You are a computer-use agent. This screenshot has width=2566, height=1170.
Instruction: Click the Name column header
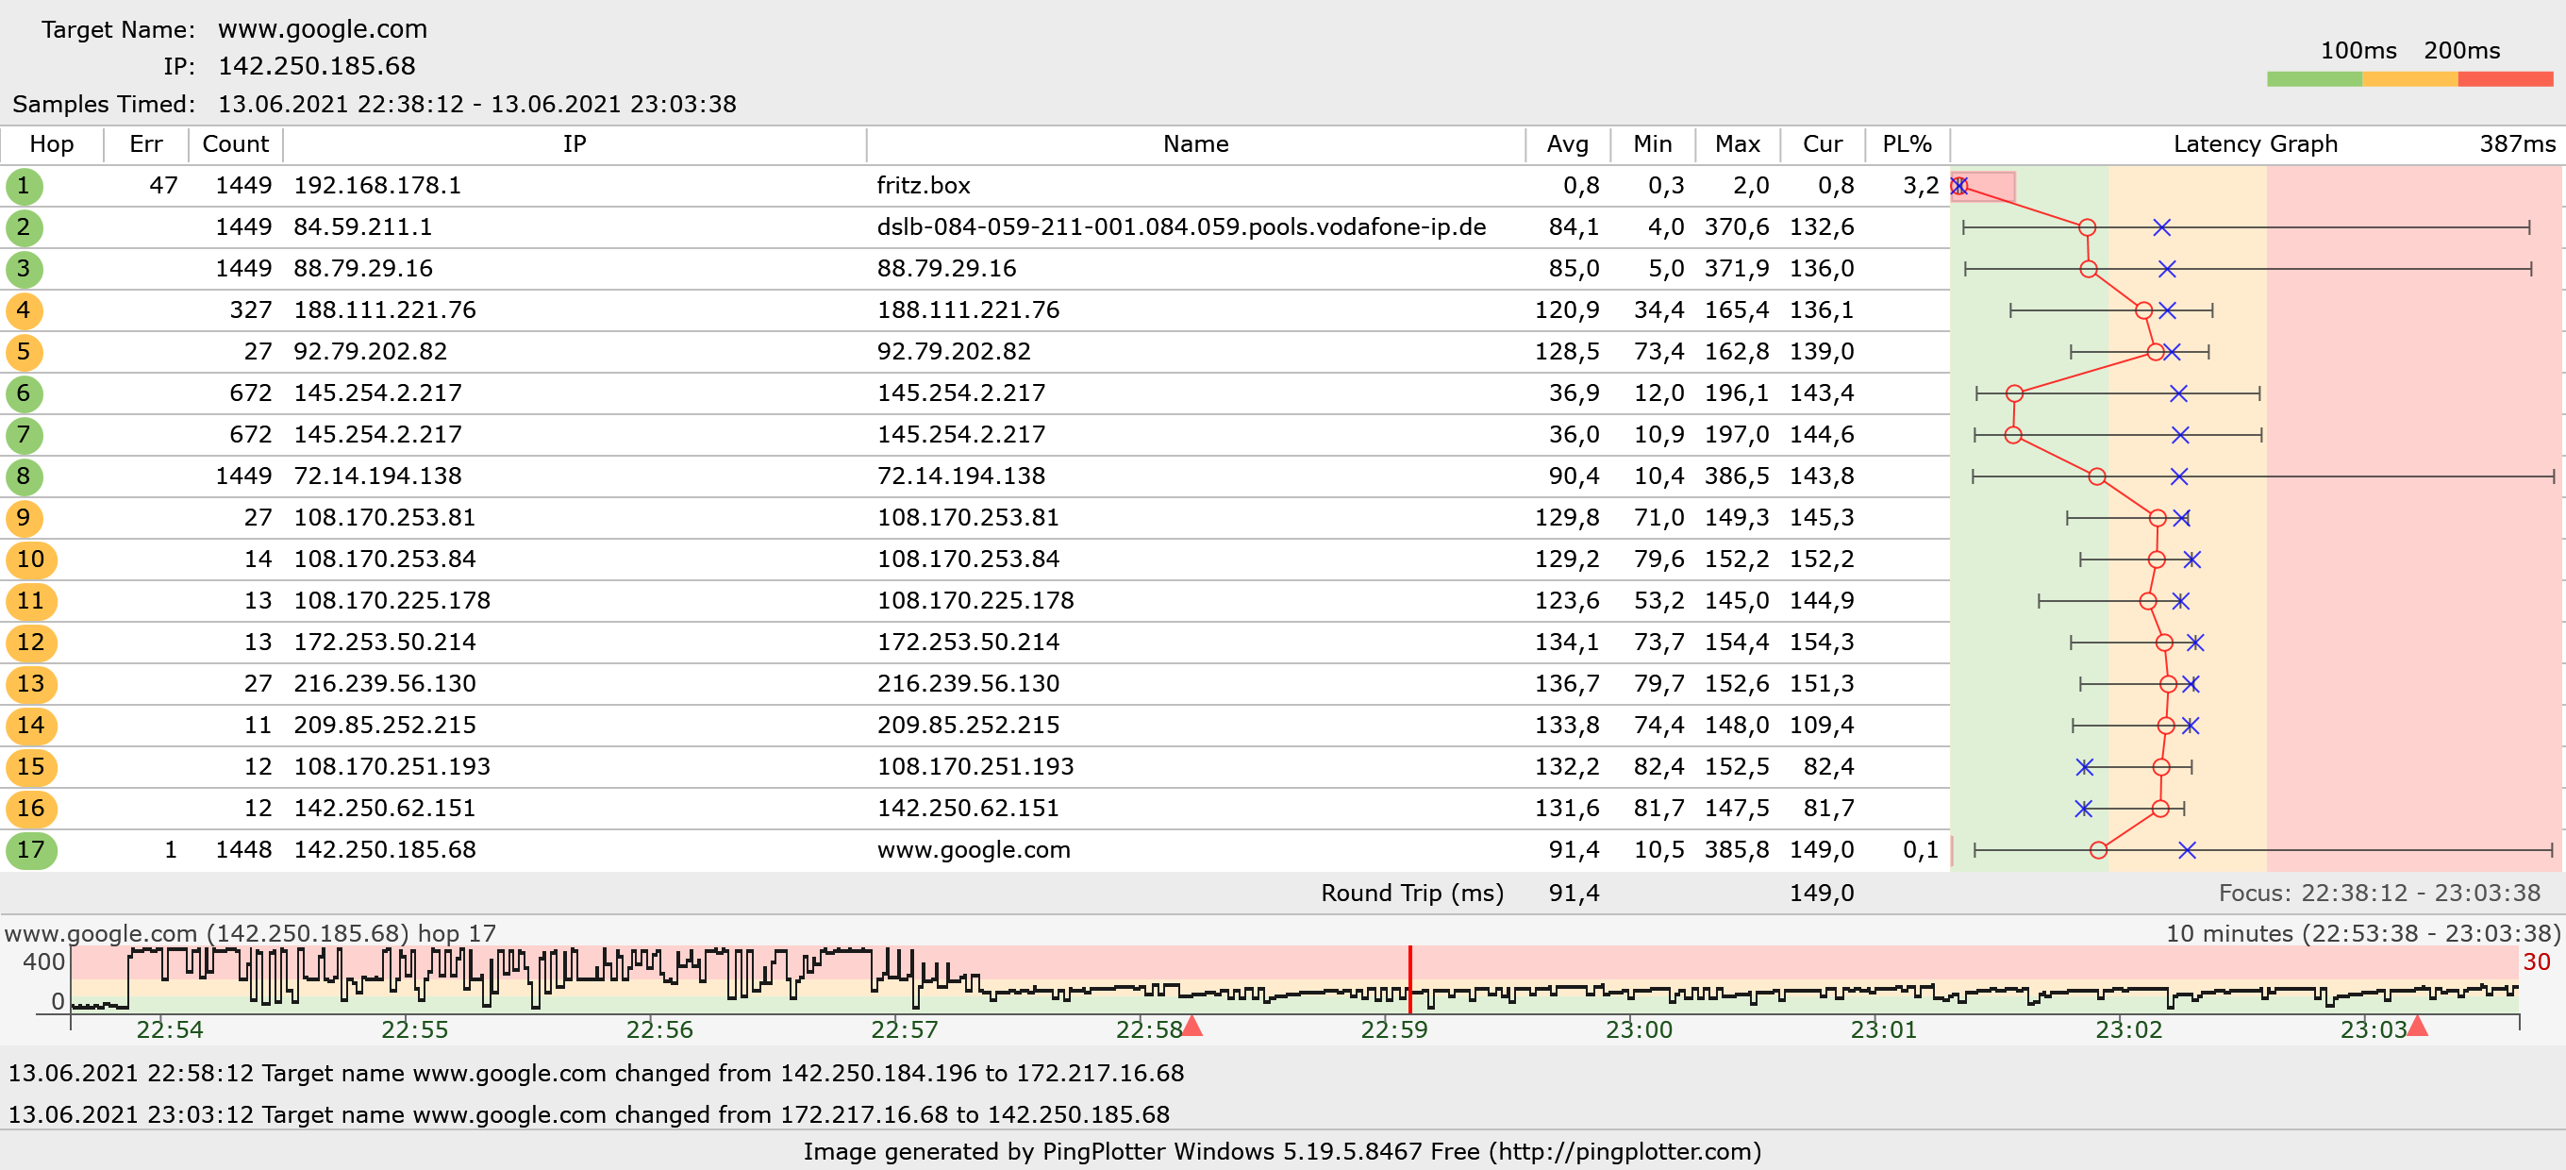click(x=1195, y=144)
